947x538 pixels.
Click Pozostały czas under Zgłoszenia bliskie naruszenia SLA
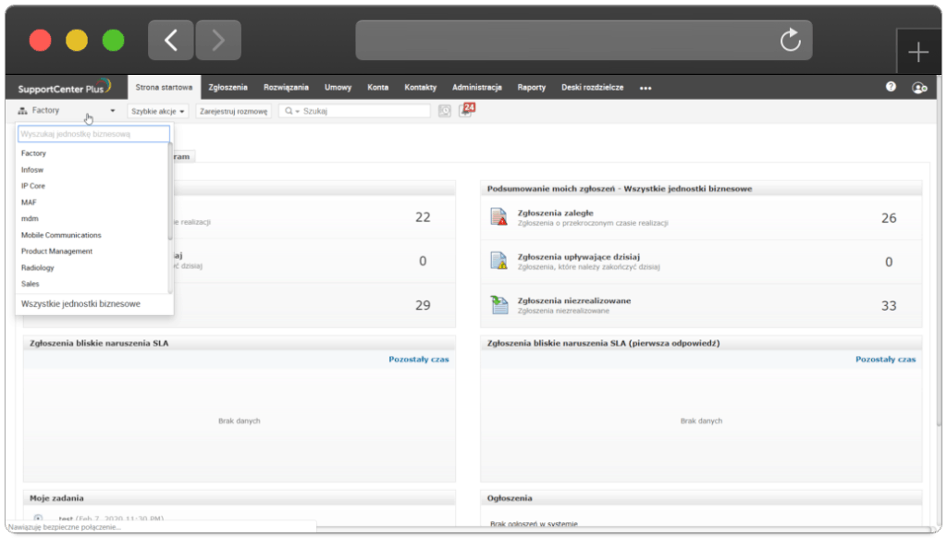(419, 360)
